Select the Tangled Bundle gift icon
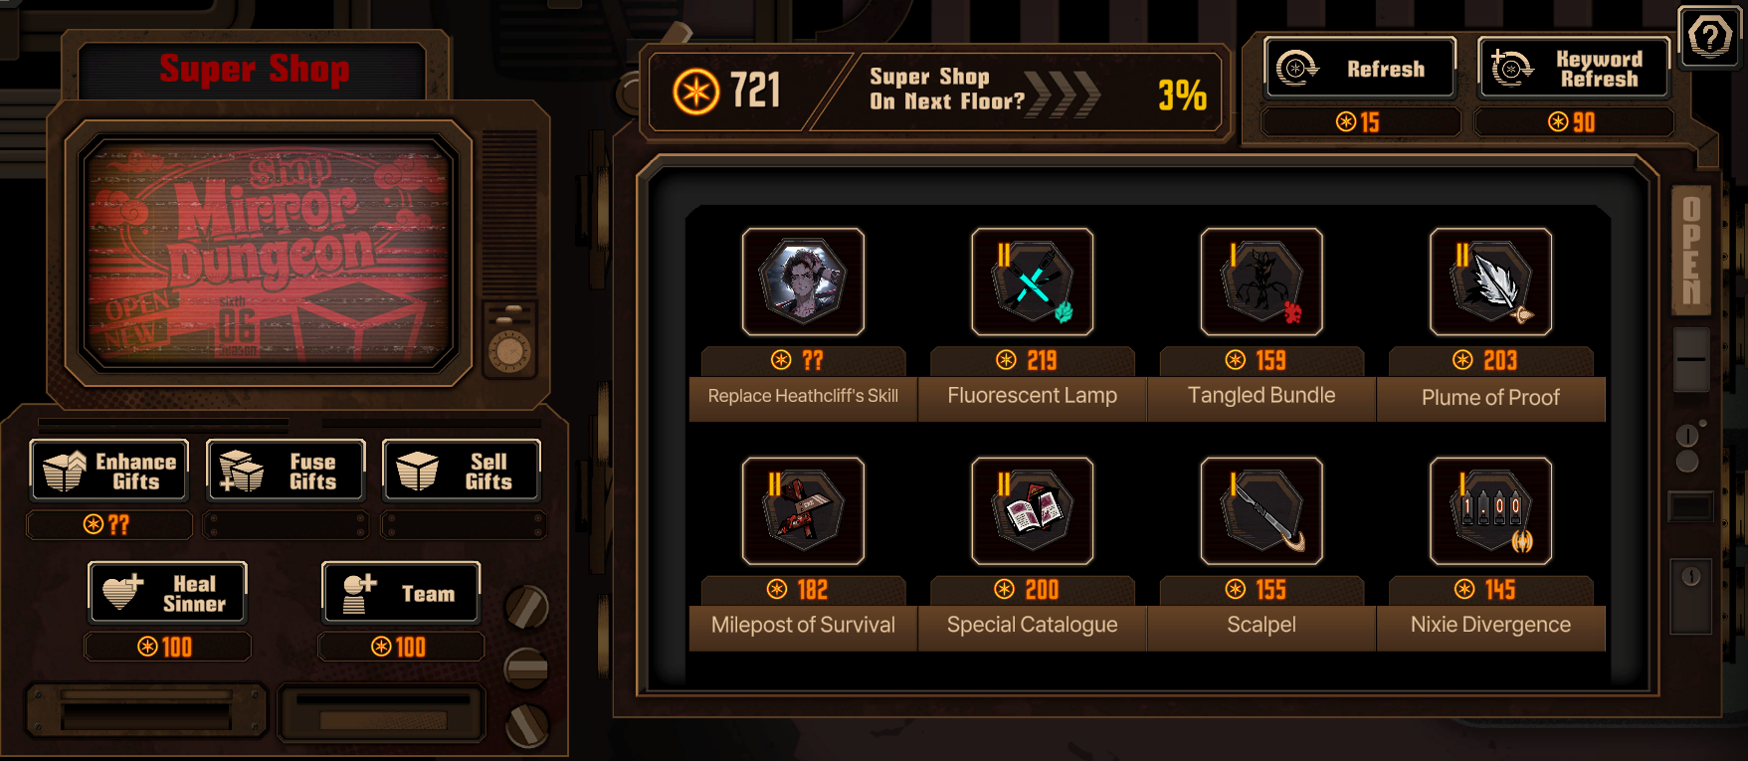 (x=1262, y=283)
